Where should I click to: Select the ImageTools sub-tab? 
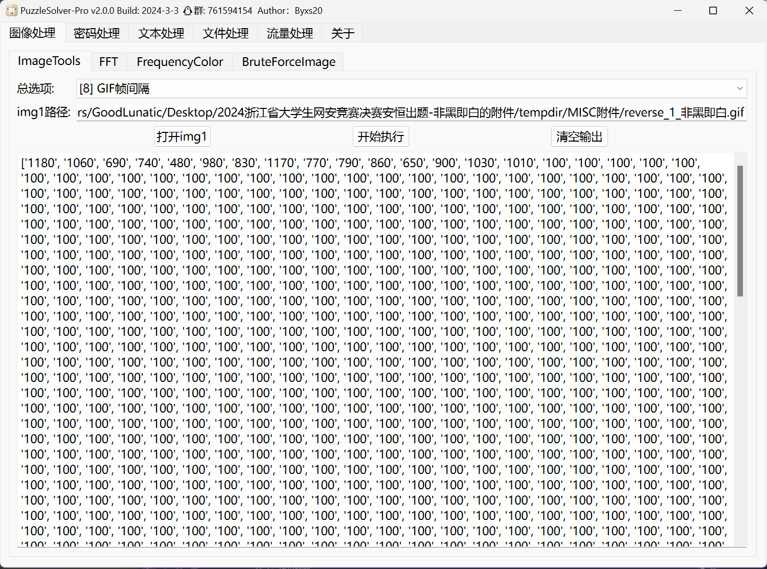pyautogui.click(x=49, y=61)
